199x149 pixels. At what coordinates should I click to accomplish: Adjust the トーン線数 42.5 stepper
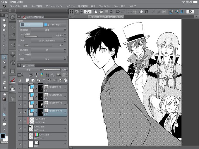click(x=62, y=35)
